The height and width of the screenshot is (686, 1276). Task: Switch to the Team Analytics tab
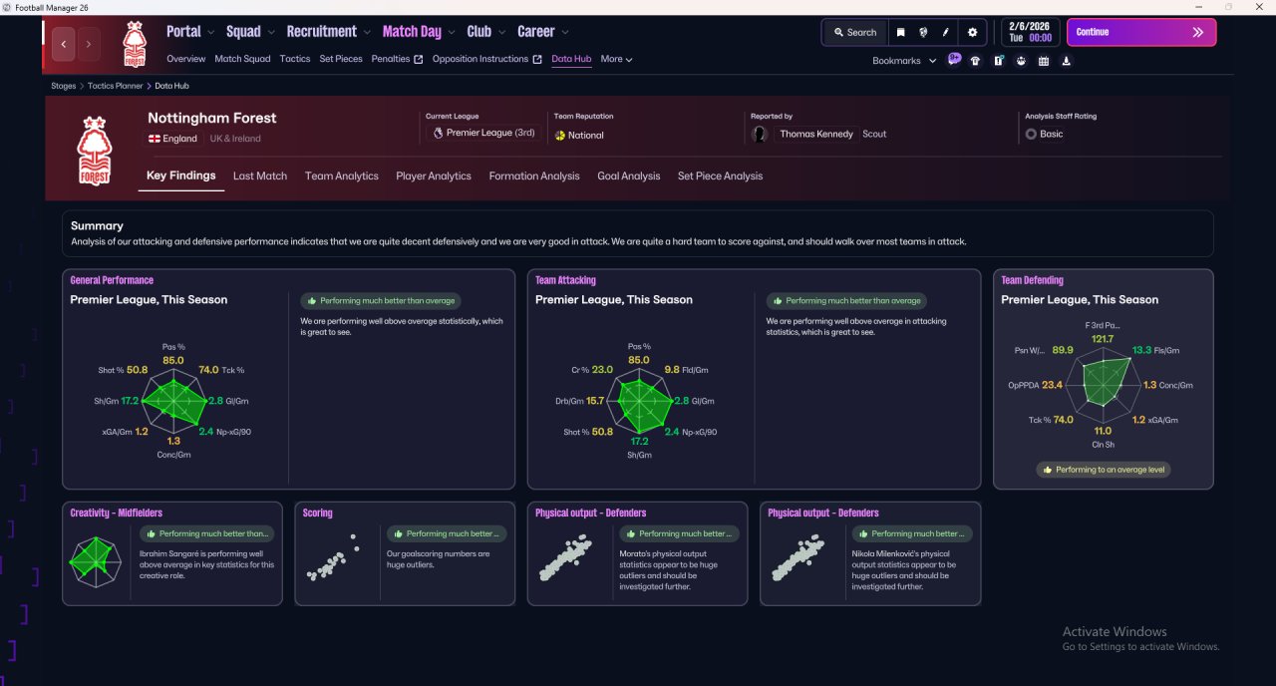pyautogui.click(x=342, y=175)
